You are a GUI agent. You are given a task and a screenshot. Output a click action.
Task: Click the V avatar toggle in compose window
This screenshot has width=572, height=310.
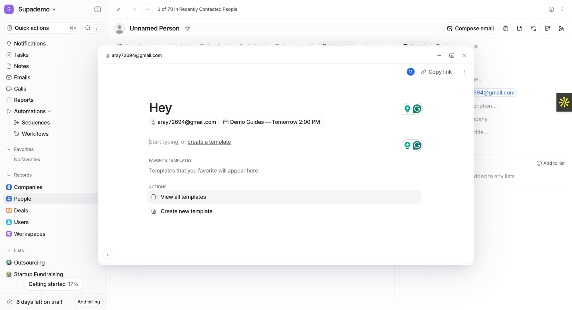tap(410, 72)
